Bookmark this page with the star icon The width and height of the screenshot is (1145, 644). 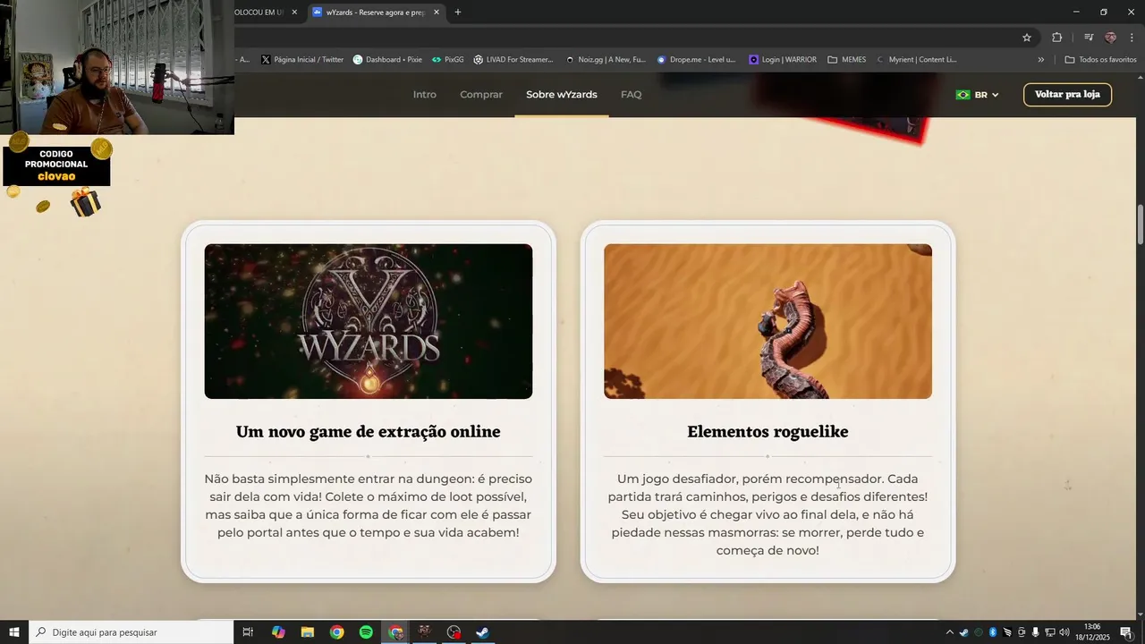[x=1027, y=38]
